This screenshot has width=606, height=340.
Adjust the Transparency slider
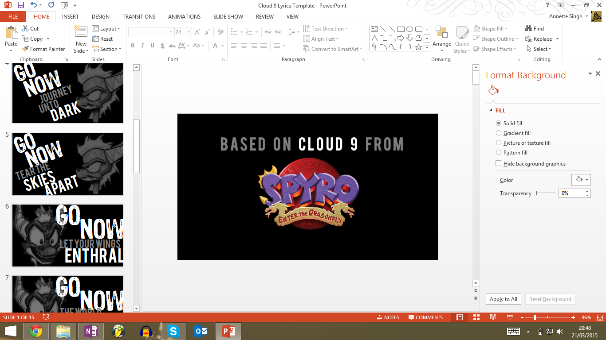click(546, 193)
